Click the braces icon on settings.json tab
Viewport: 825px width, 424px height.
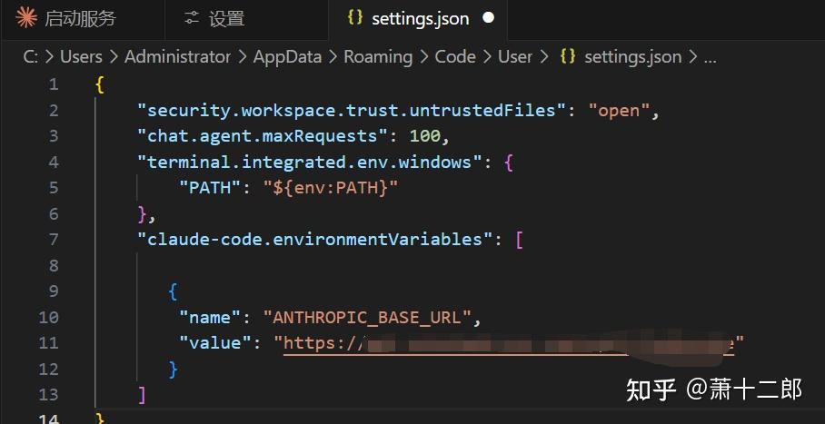[355, 17]
